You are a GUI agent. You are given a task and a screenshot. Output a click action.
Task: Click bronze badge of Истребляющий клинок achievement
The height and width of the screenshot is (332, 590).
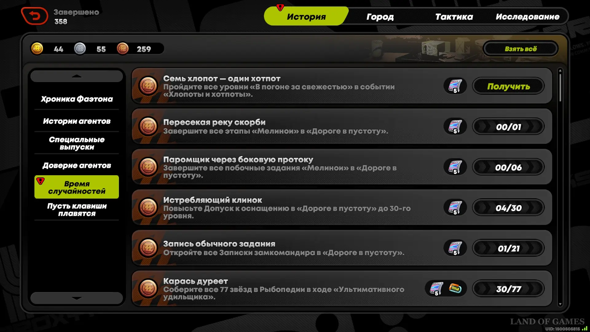click(148, 207)
